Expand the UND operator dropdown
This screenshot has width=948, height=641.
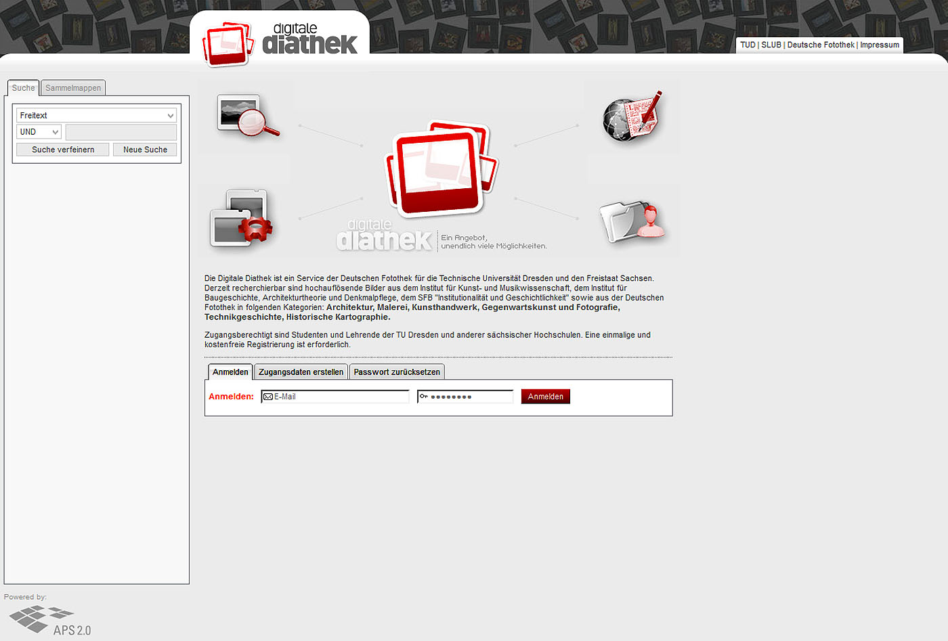(38, 131)
